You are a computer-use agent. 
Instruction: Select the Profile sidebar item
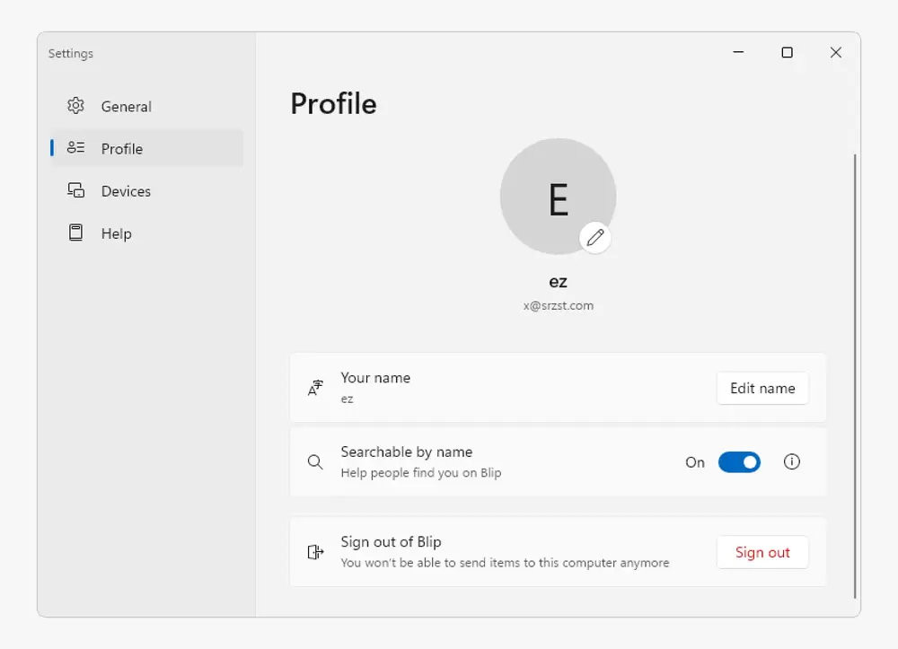click(122, 149)
